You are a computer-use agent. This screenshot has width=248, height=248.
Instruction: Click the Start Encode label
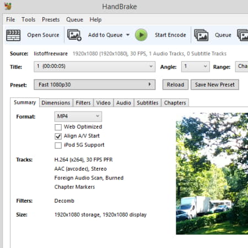pyautogui.click(x=170, y=35)
